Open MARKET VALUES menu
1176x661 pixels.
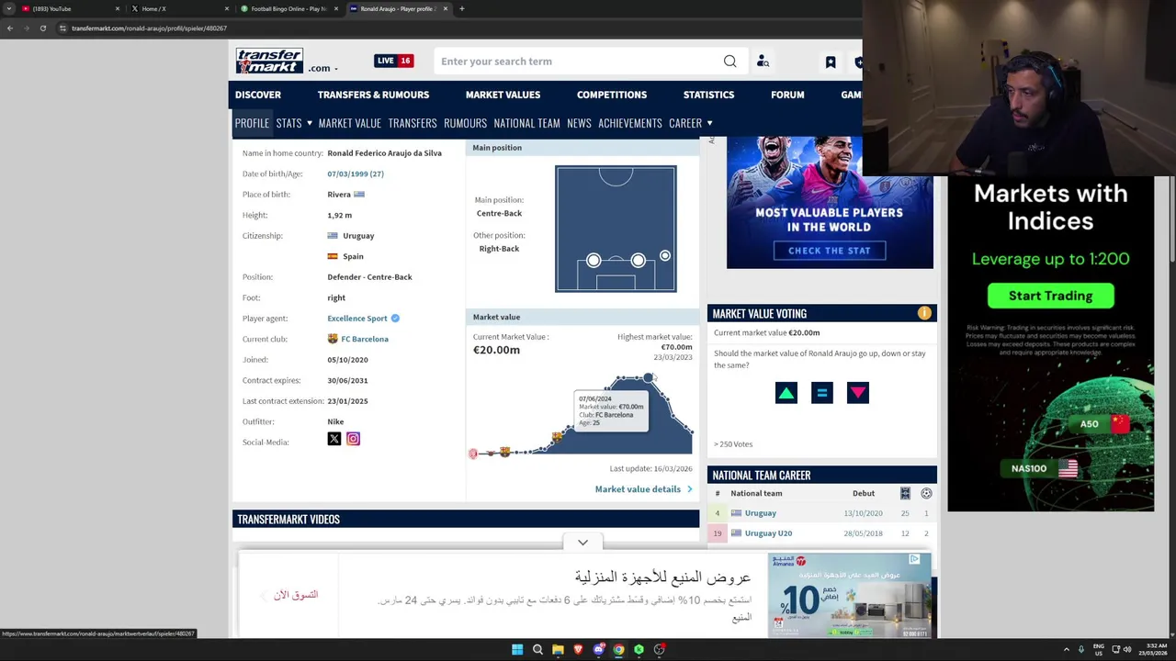pyautogui.click(x=503, y=95)
